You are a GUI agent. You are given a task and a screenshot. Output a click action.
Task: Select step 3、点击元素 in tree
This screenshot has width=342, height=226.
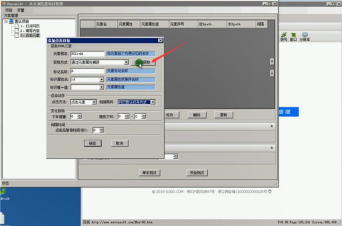tap(30, 36)
